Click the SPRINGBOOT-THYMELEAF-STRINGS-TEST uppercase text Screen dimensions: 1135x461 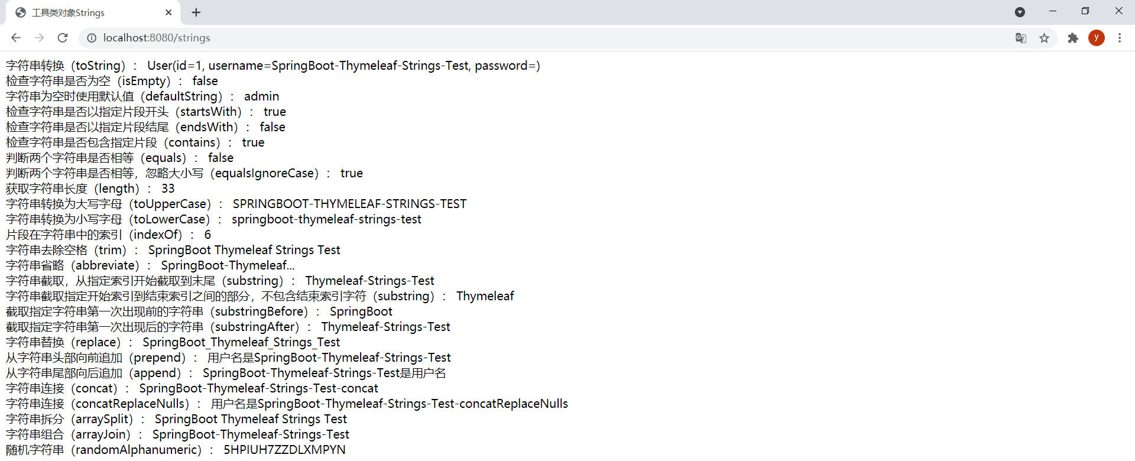(349, 204)
